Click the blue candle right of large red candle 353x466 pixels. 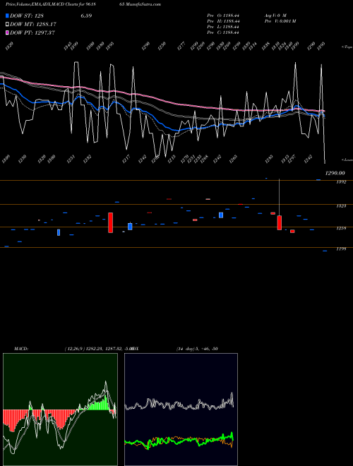(x=130, y=227)
